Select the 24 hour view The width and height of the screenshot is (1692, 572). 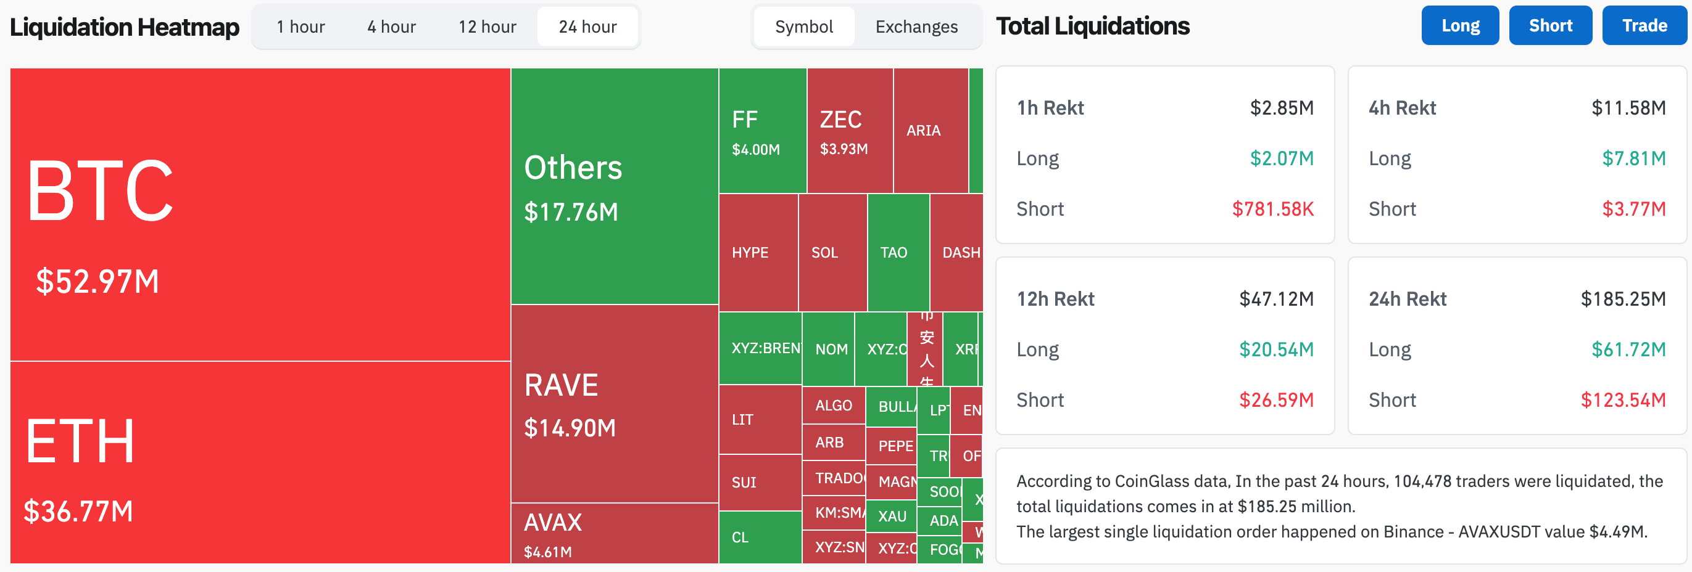588,27
